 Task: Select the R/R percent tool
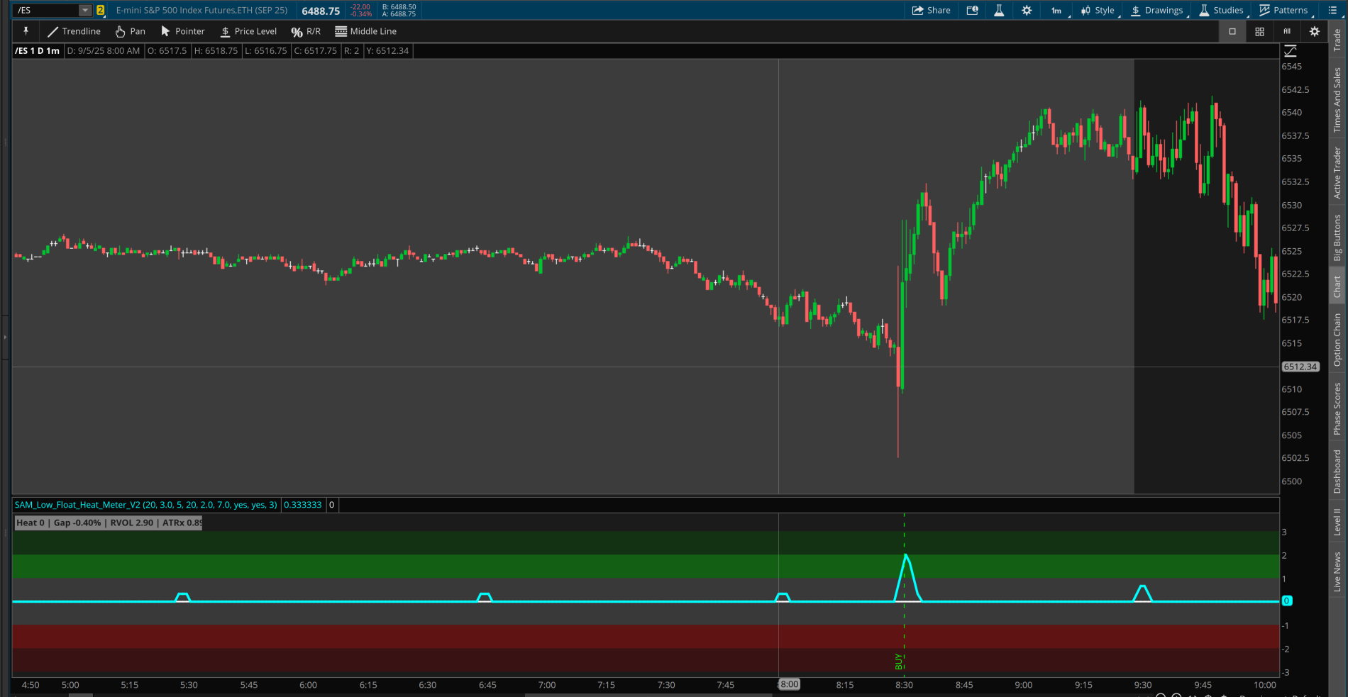pos(306,31)
